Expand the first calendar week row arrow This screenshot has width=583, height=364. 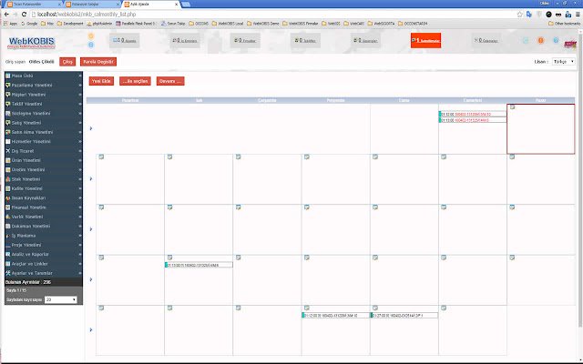coord(91,128)
